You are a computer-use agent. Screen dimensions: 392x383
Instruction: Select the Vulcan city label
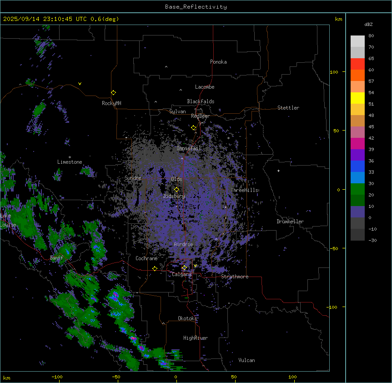tap(247, 360)
